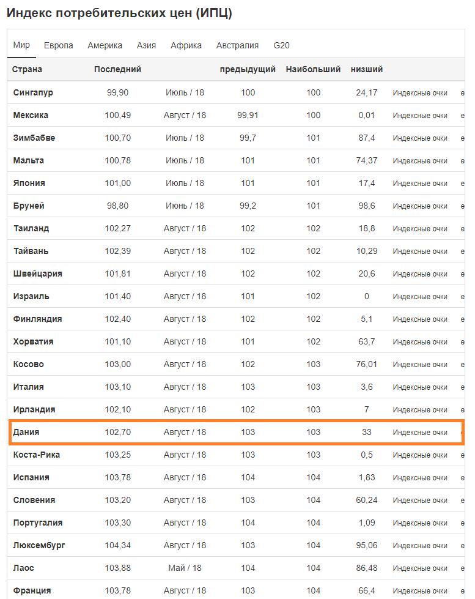Screen dimensions: 475x599
Task: Select the Азия tab
Action: [146, 45]
